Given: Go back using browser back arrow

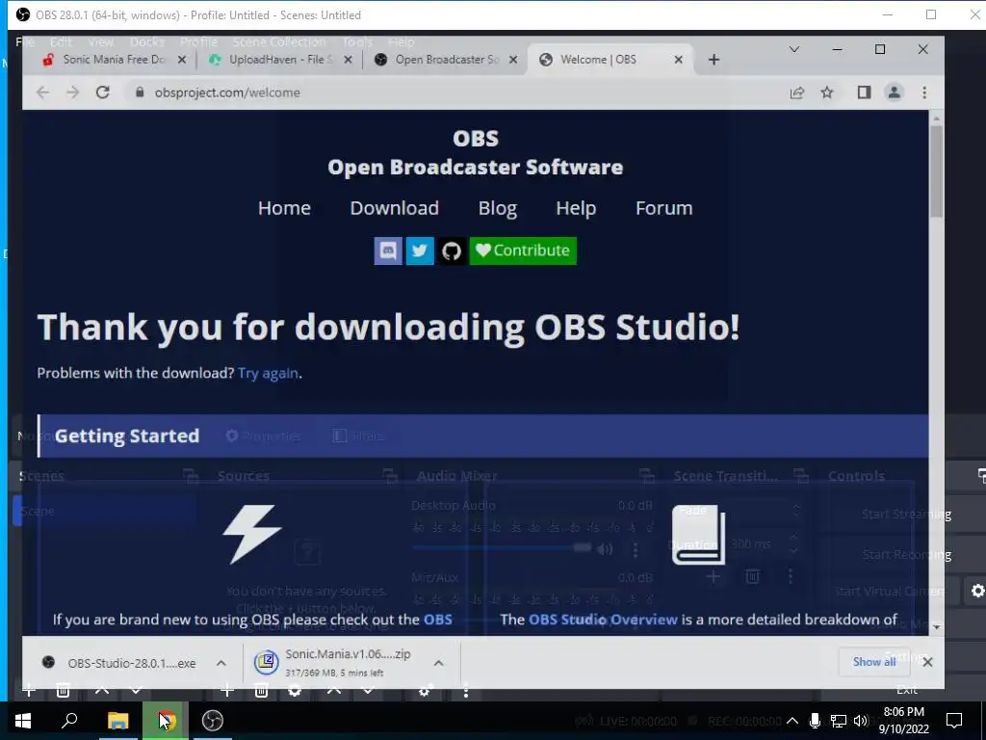Looking at the screenshot, I should pyautogui.click(x=42, y=92).
